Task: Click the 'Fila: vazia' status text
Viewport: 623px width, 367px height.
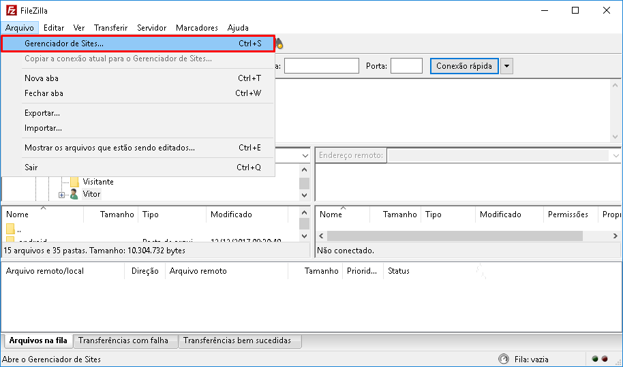Action: pos(531,360)
